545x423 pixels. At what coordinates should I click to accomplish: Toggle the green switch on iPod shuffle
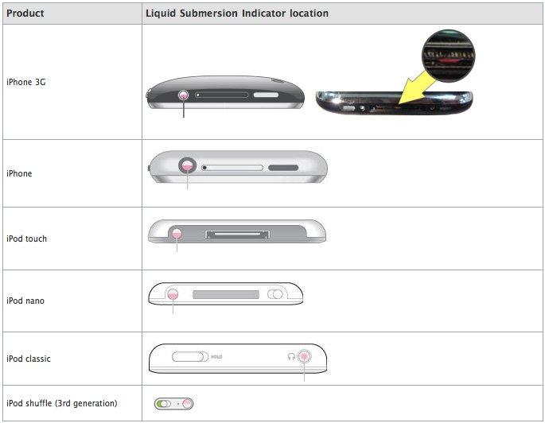tap(164, 404)
